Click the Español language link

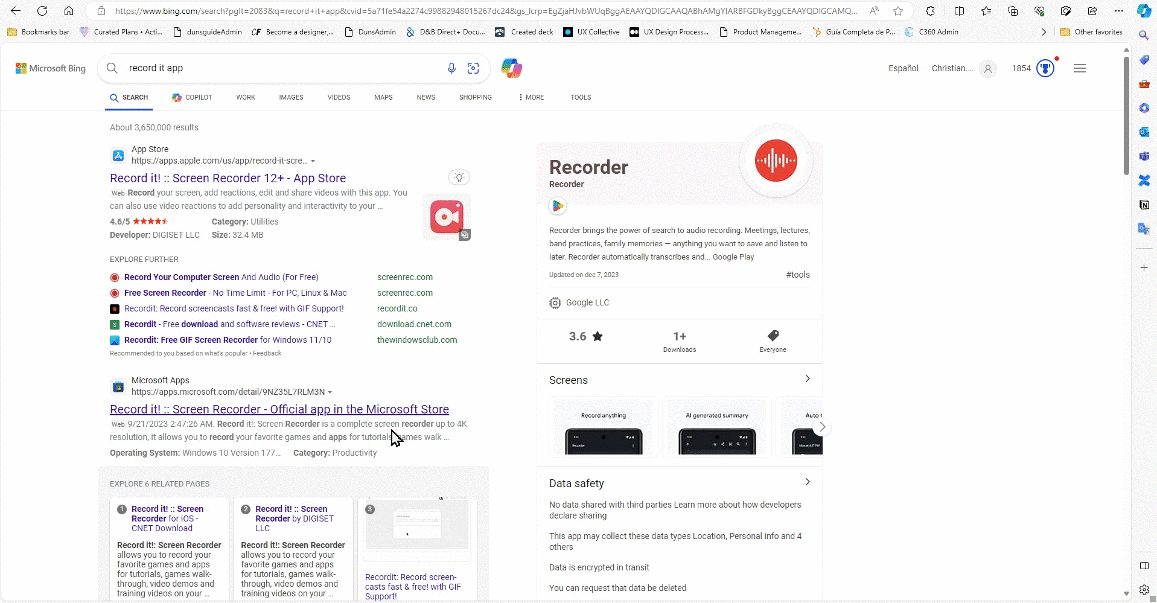click(x=903, y=68)
